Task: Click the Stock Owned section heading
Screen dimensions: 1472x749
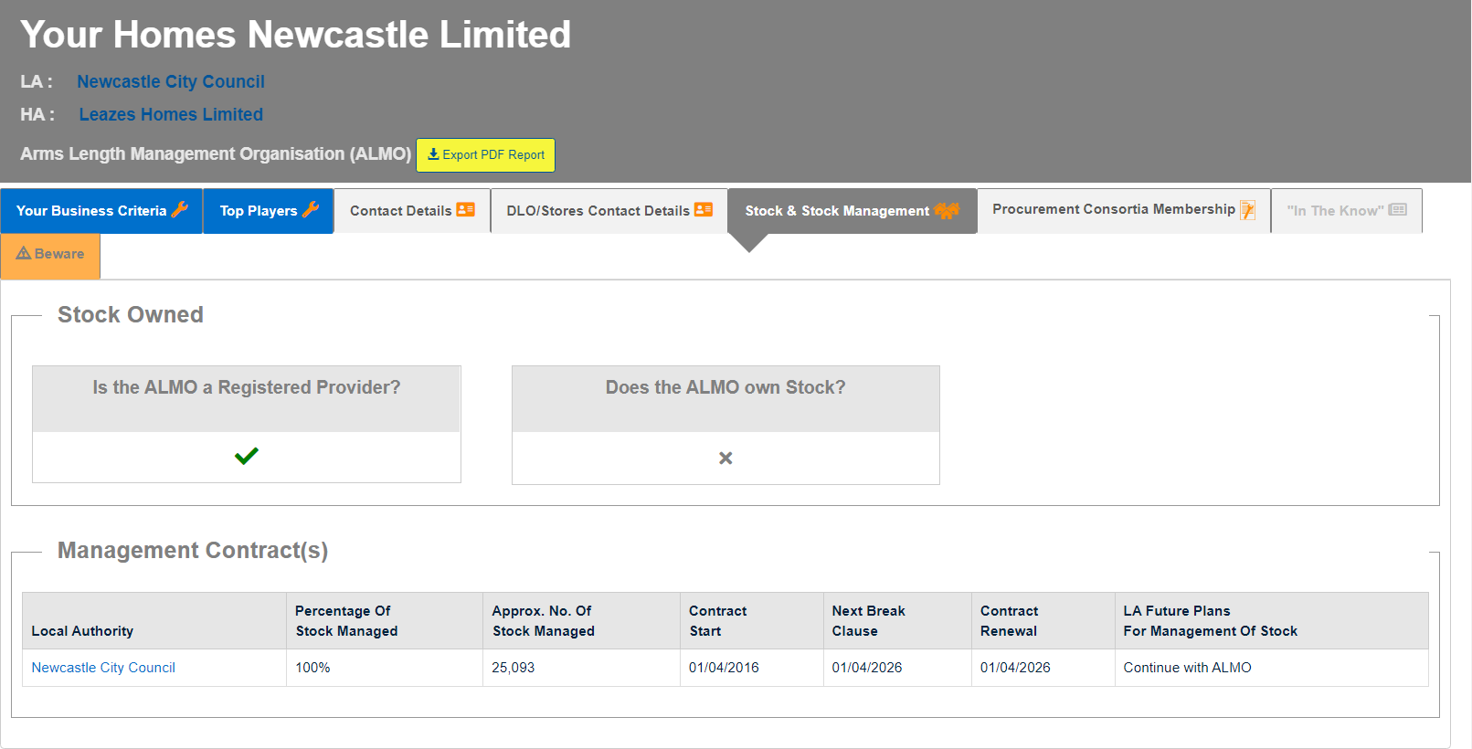Action: coord(131,315)
